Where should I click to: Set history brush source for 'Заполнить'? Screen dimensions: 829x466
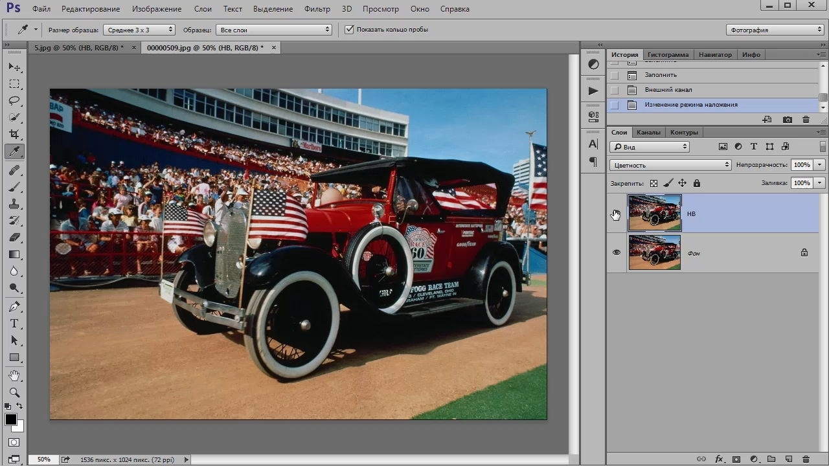click(615, 75)
